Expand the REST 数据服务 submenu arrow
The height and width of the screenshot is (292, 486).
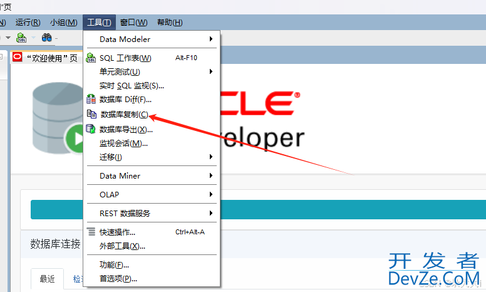click(211, 213)
